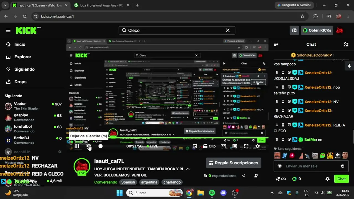The width and height of the screenshot is (354, 199).
Task: Timeout user on the 'noo salteño' message hourglass
Action: [x=283, y=87]
